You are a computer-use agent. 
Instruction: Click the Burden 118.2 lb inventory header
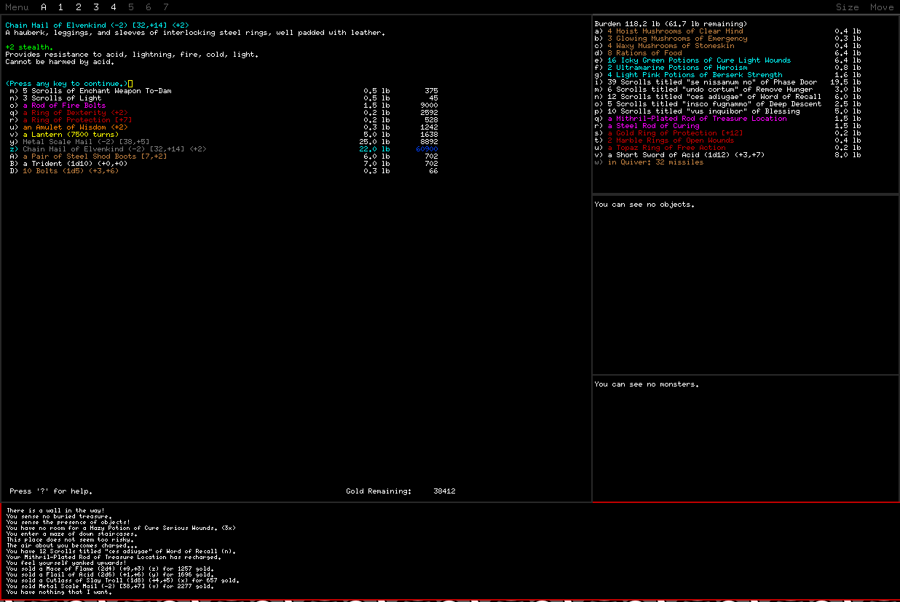click(x=671, y=24)
